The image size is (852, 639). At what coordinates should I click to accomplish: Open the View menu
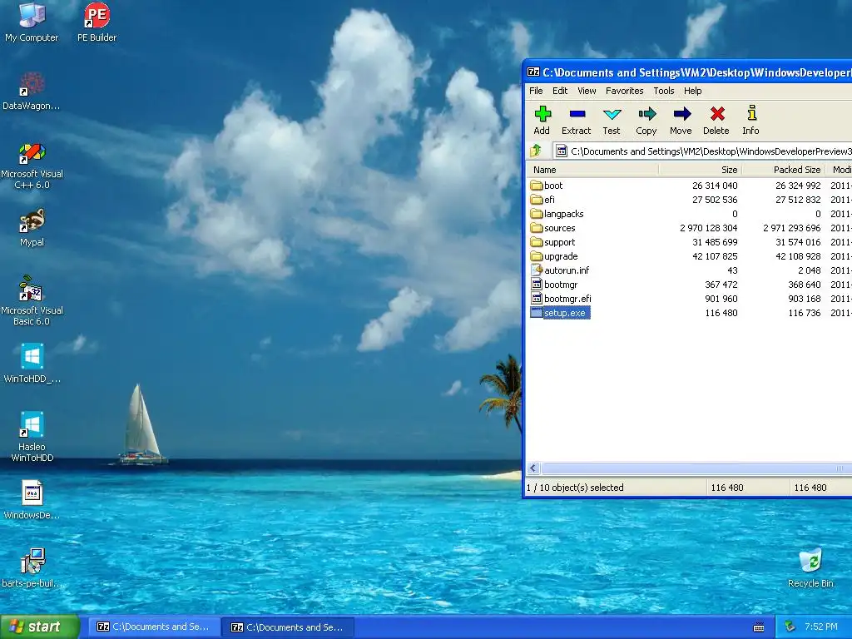click(x=587, y=91)
